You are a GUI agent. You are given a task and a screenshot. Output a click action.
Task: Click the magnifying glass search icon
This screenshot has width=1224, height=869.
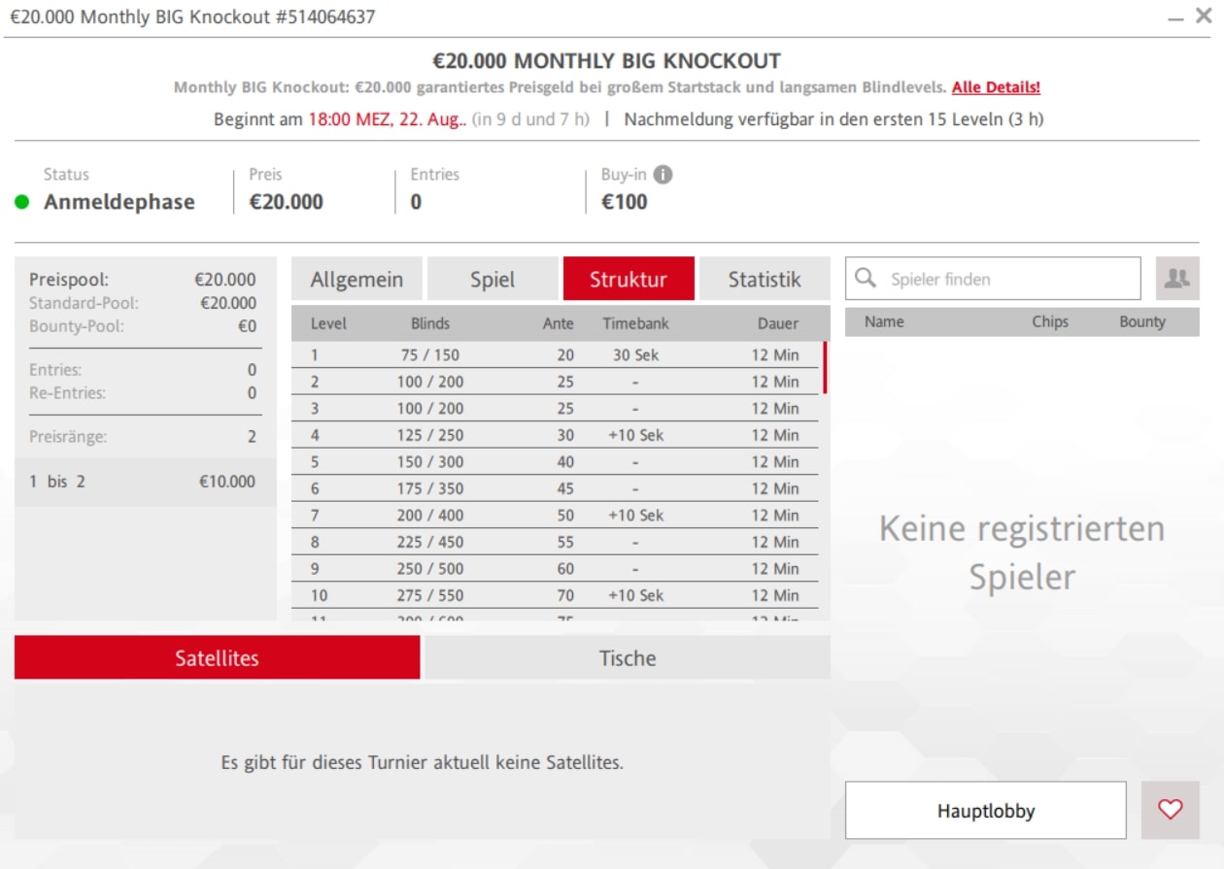coord(866,279)
